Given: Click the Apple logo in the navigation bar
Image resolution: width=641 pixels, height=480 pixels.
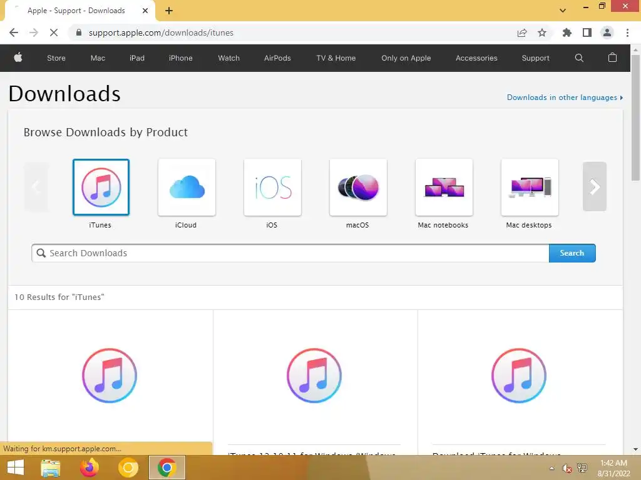Looking at the screenshot, I should pyautogui.click(x=18, y=57).
